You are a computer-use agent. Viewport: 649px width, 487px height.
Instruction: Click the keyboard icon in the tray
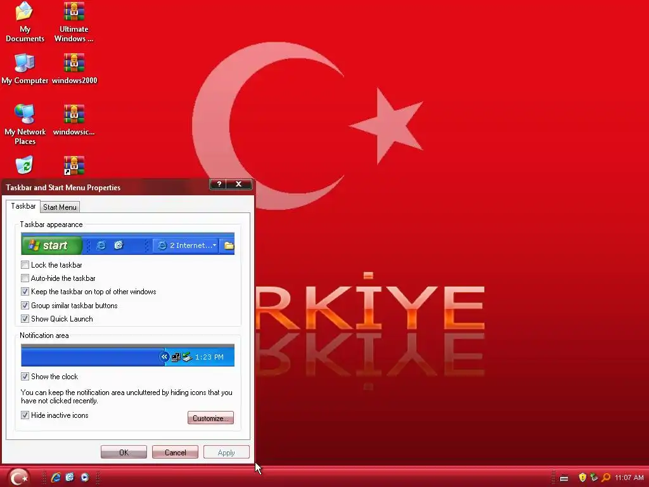tap(563, 478)
